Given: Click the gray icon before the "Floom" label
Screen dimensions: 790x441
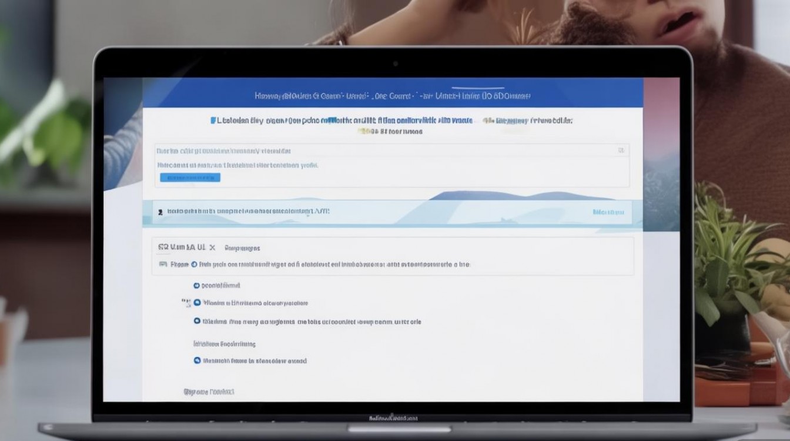Looking at the screenshot, I should pyautogui.click(x=163, y=265).
